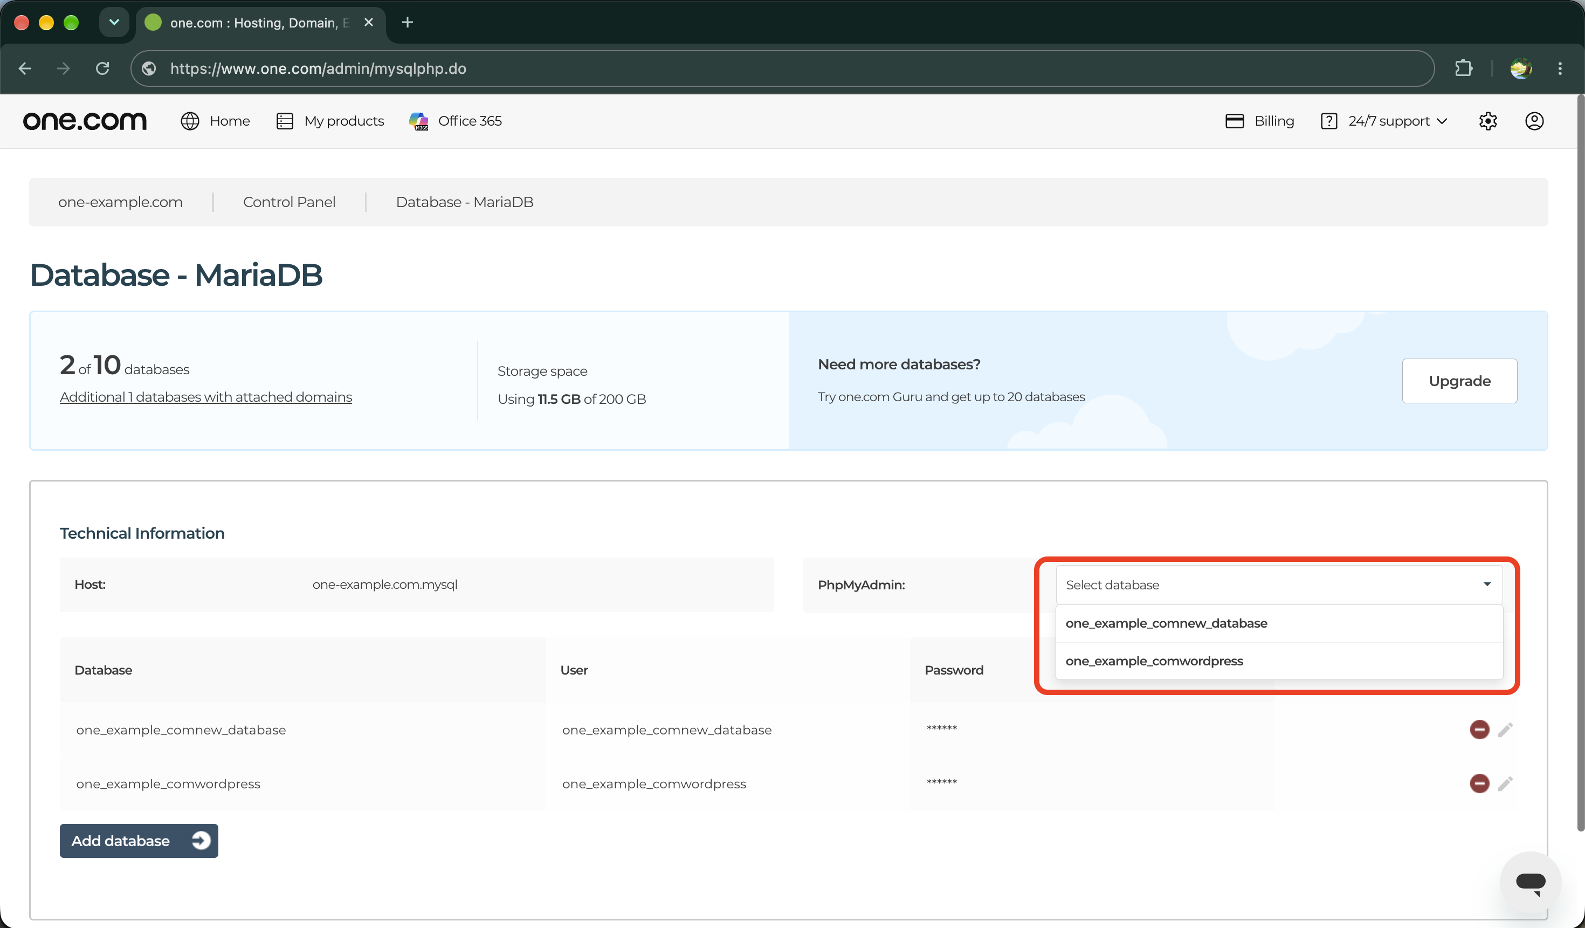Click the one.com logo
The image size is (1585, 928).
(x=85, y=121)
